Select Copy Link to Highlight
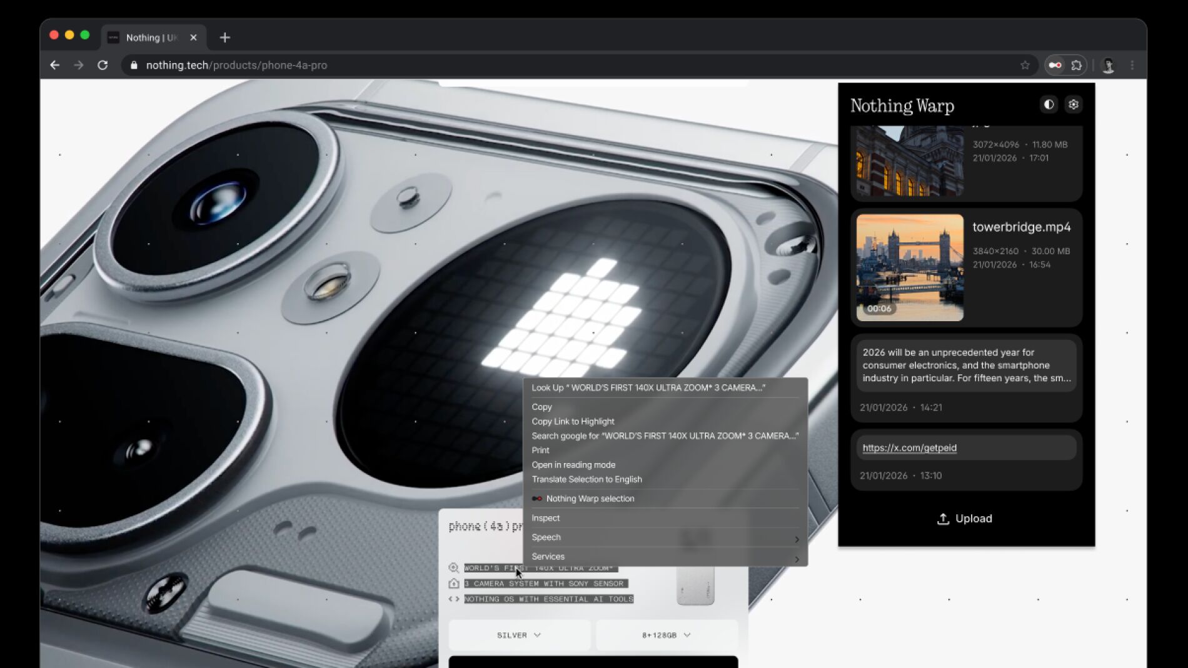This screenshot has width=1188, height=668. pos(573,421)
